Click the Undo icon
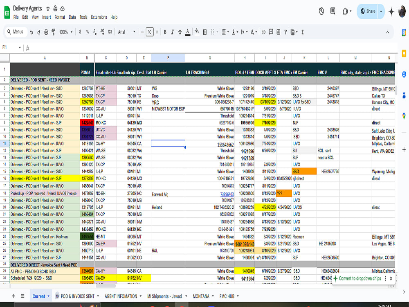Screen dimensions: 409x307 pos(31,32)
